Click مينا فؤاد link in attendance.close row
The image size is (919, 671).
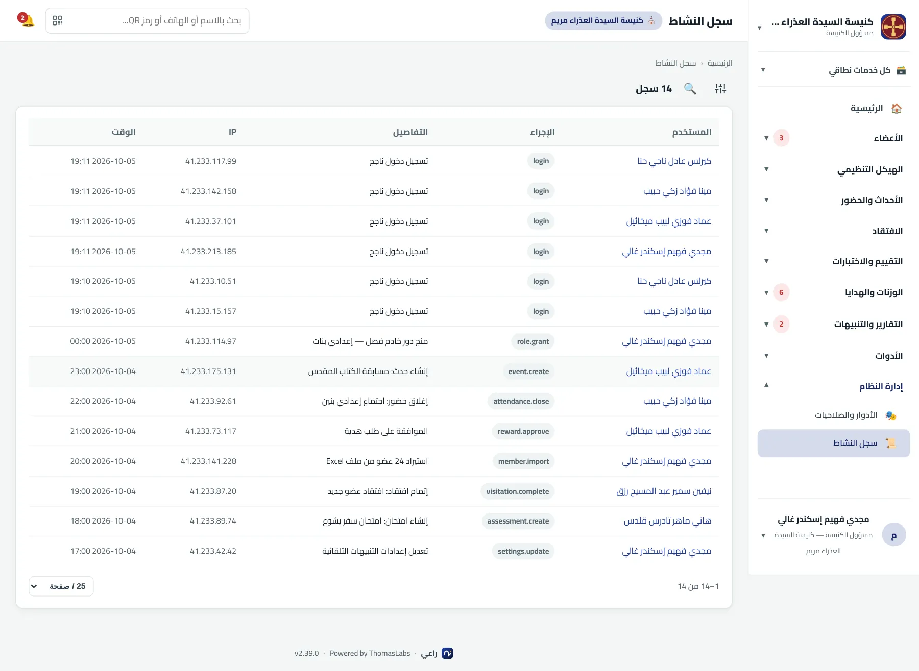coord(677,401)
